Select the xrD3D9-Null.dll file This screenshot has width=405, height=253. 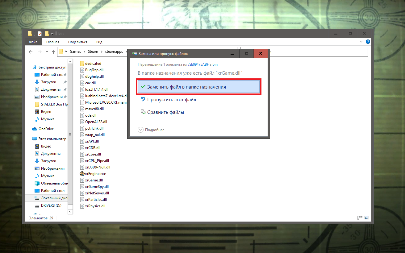pyautogui.click(x=95, y=167)
